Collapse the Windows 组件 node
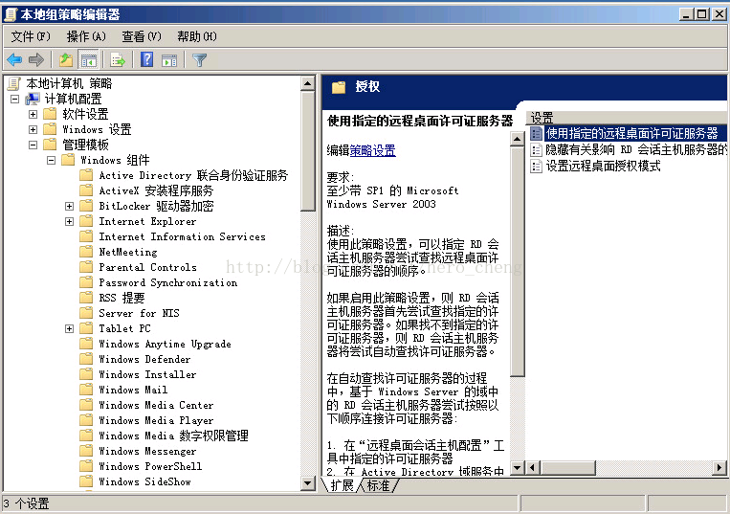 (x=52, y=160)
